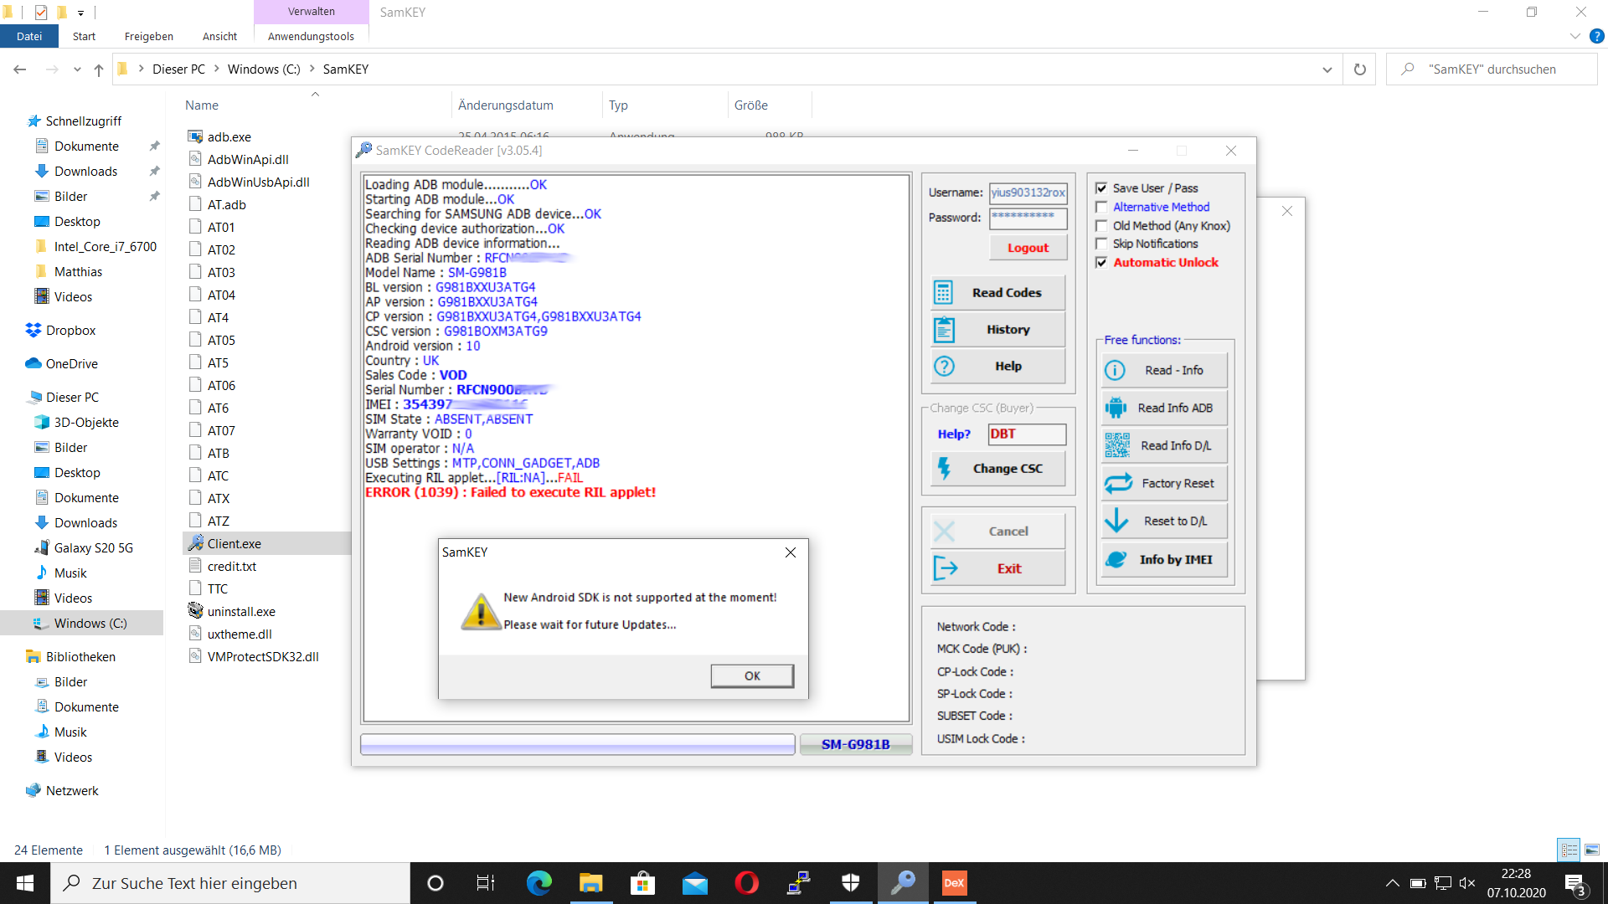Enable Old Method (Any Knox) checkbox
1608x904 pixels.
click(x=1101, y=226)
